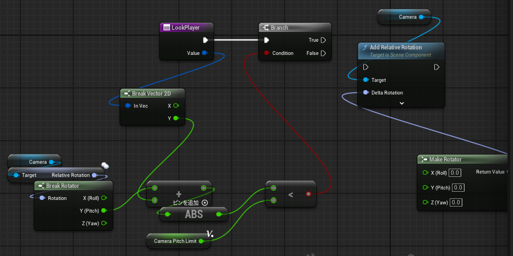Click the Target pin on Add Relative Rotation
The width and height of the screenshot is (513, 256).
pyautogui.click(x=365, y=80)
